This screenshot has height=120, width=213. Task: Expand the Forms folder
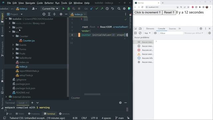point(13,49)
